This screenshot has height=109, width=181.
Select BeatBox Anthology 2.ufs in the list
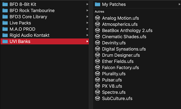127,30
